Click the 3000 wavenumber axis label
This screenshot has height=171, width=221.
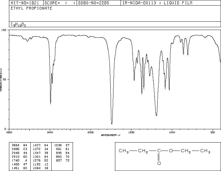tap(50, 132)
